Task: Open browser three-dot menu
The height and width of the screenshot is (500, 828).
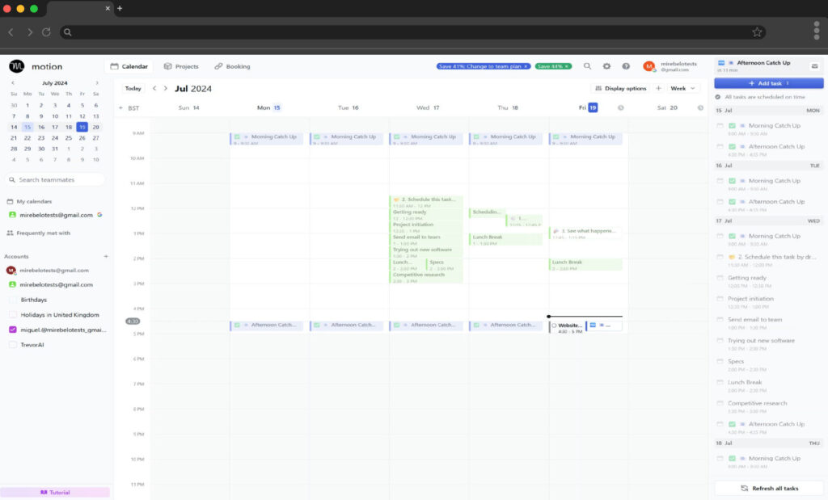Action: click(x=817, y=32)
